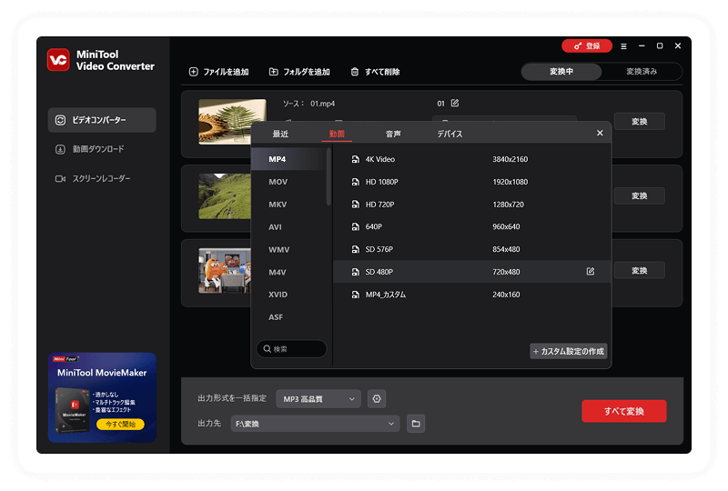
Task: Select resolution 854x480 text
Action: click(506, 249)
